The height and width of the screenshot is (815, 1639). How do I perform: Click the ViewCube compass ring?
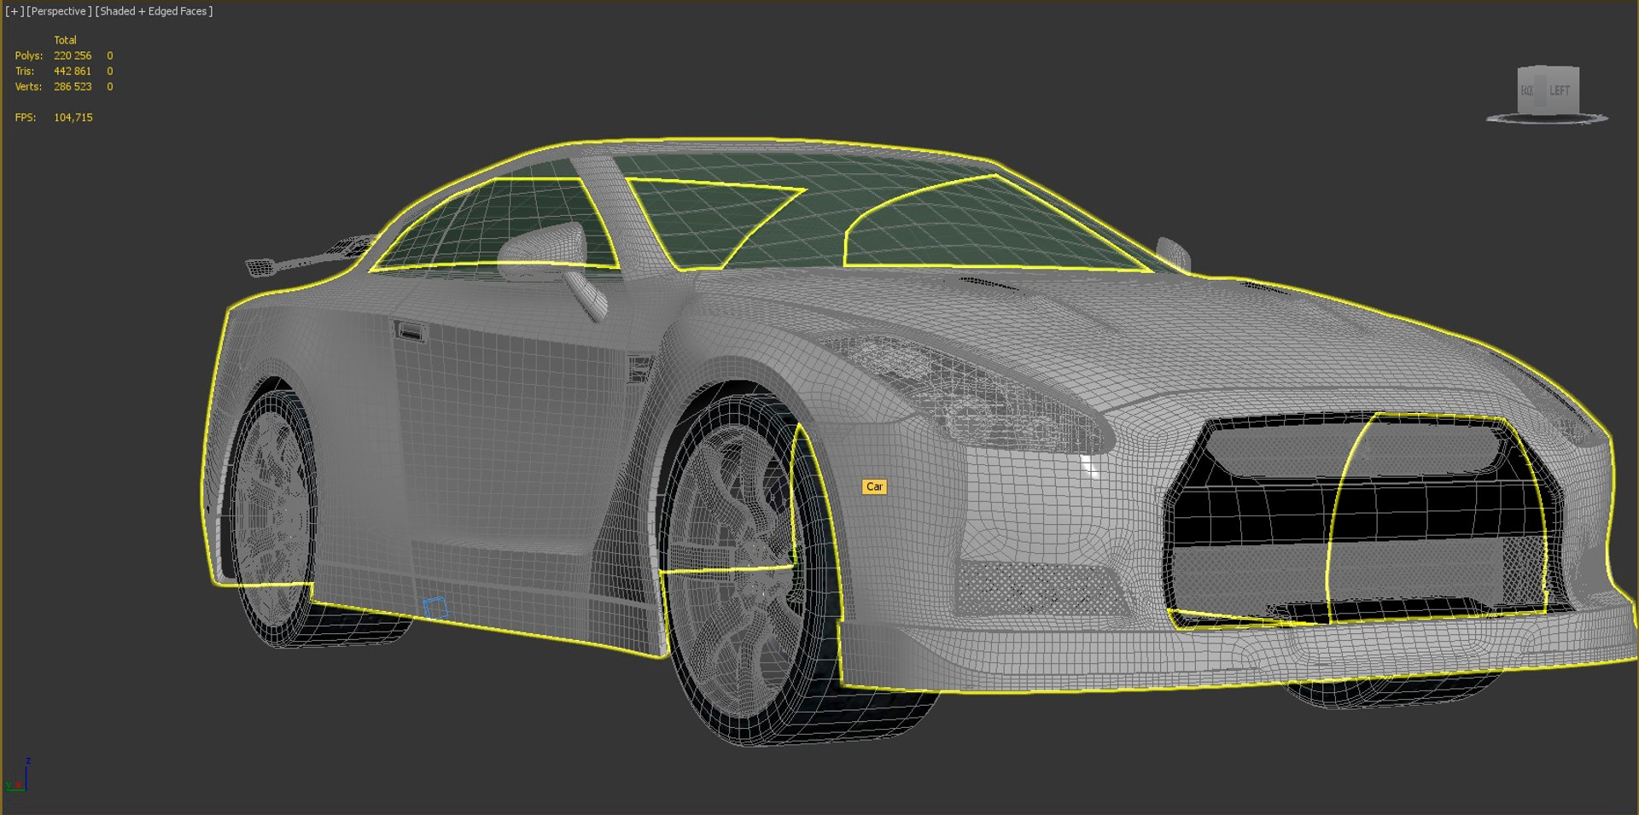click(x=1547, y=119)
